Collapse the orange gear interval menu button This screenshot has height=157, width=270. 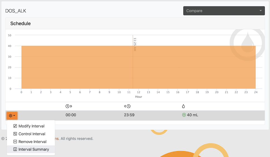[12, 115]
